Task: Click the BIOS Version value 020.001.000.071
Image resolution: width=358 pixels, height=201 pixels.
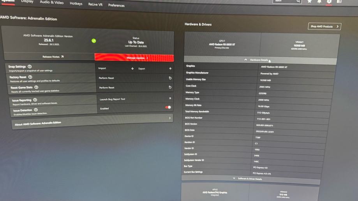Action: pyautogui.click(x=265, y=125)
